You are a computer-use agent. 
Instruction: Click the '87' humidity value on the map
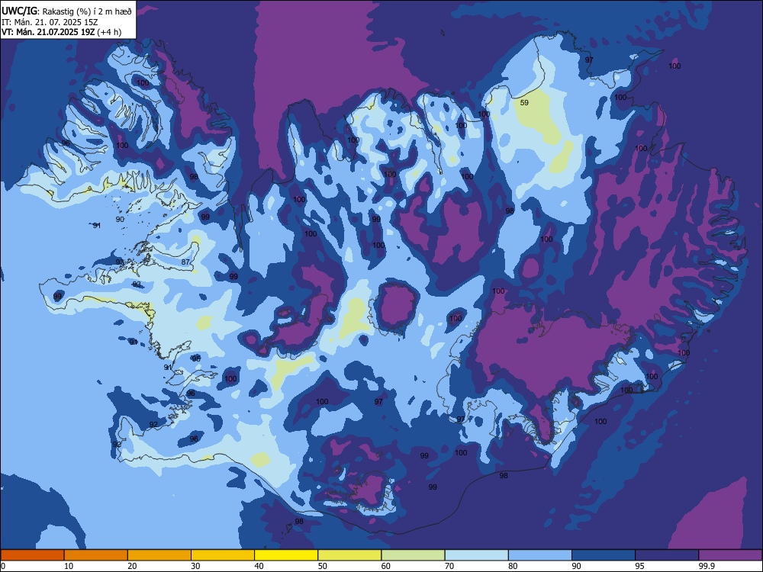[185, 262]
